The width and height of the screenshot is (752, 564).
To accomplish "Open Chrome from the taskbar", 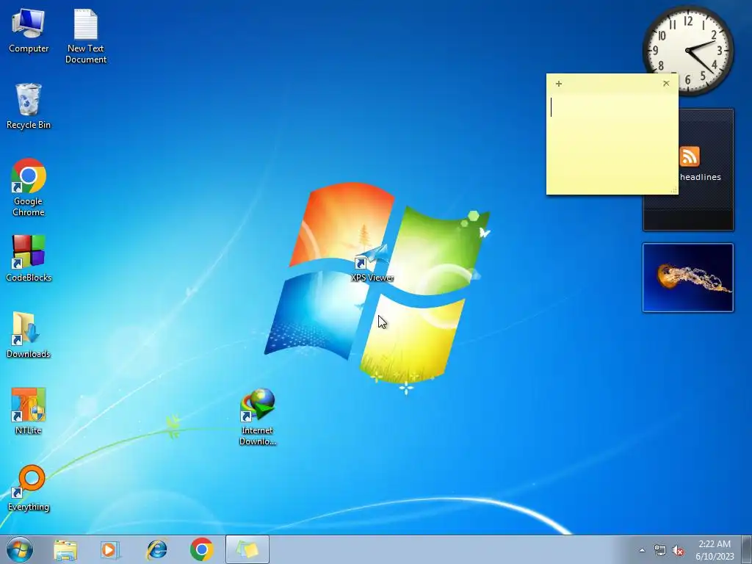I will click(201, 549).
